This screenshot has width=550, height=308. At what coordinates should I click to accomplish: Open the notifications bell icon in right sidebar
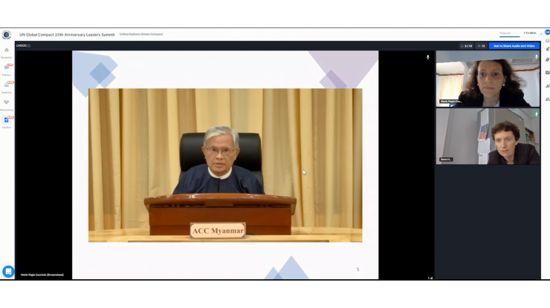(547, 50)
